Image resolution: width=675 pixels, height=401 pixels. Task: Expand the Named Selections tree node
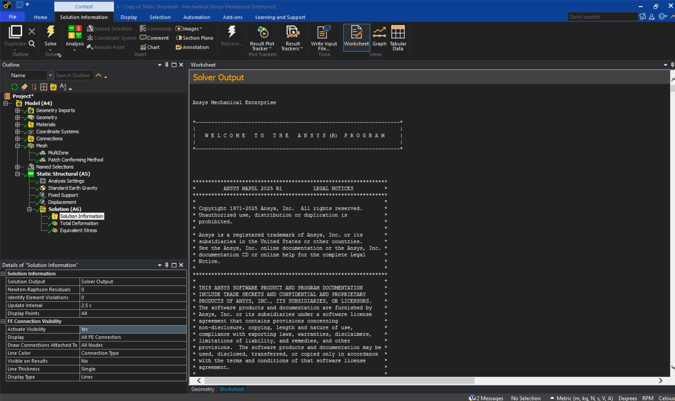17,167
